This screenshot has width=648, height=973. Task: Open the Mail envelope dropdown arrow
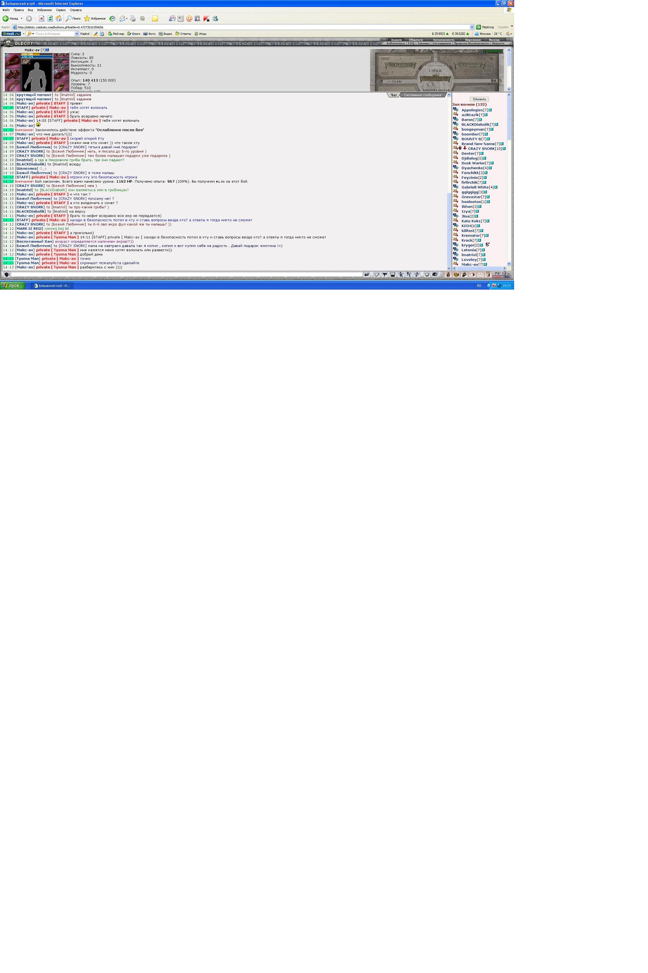click(127, 19)
